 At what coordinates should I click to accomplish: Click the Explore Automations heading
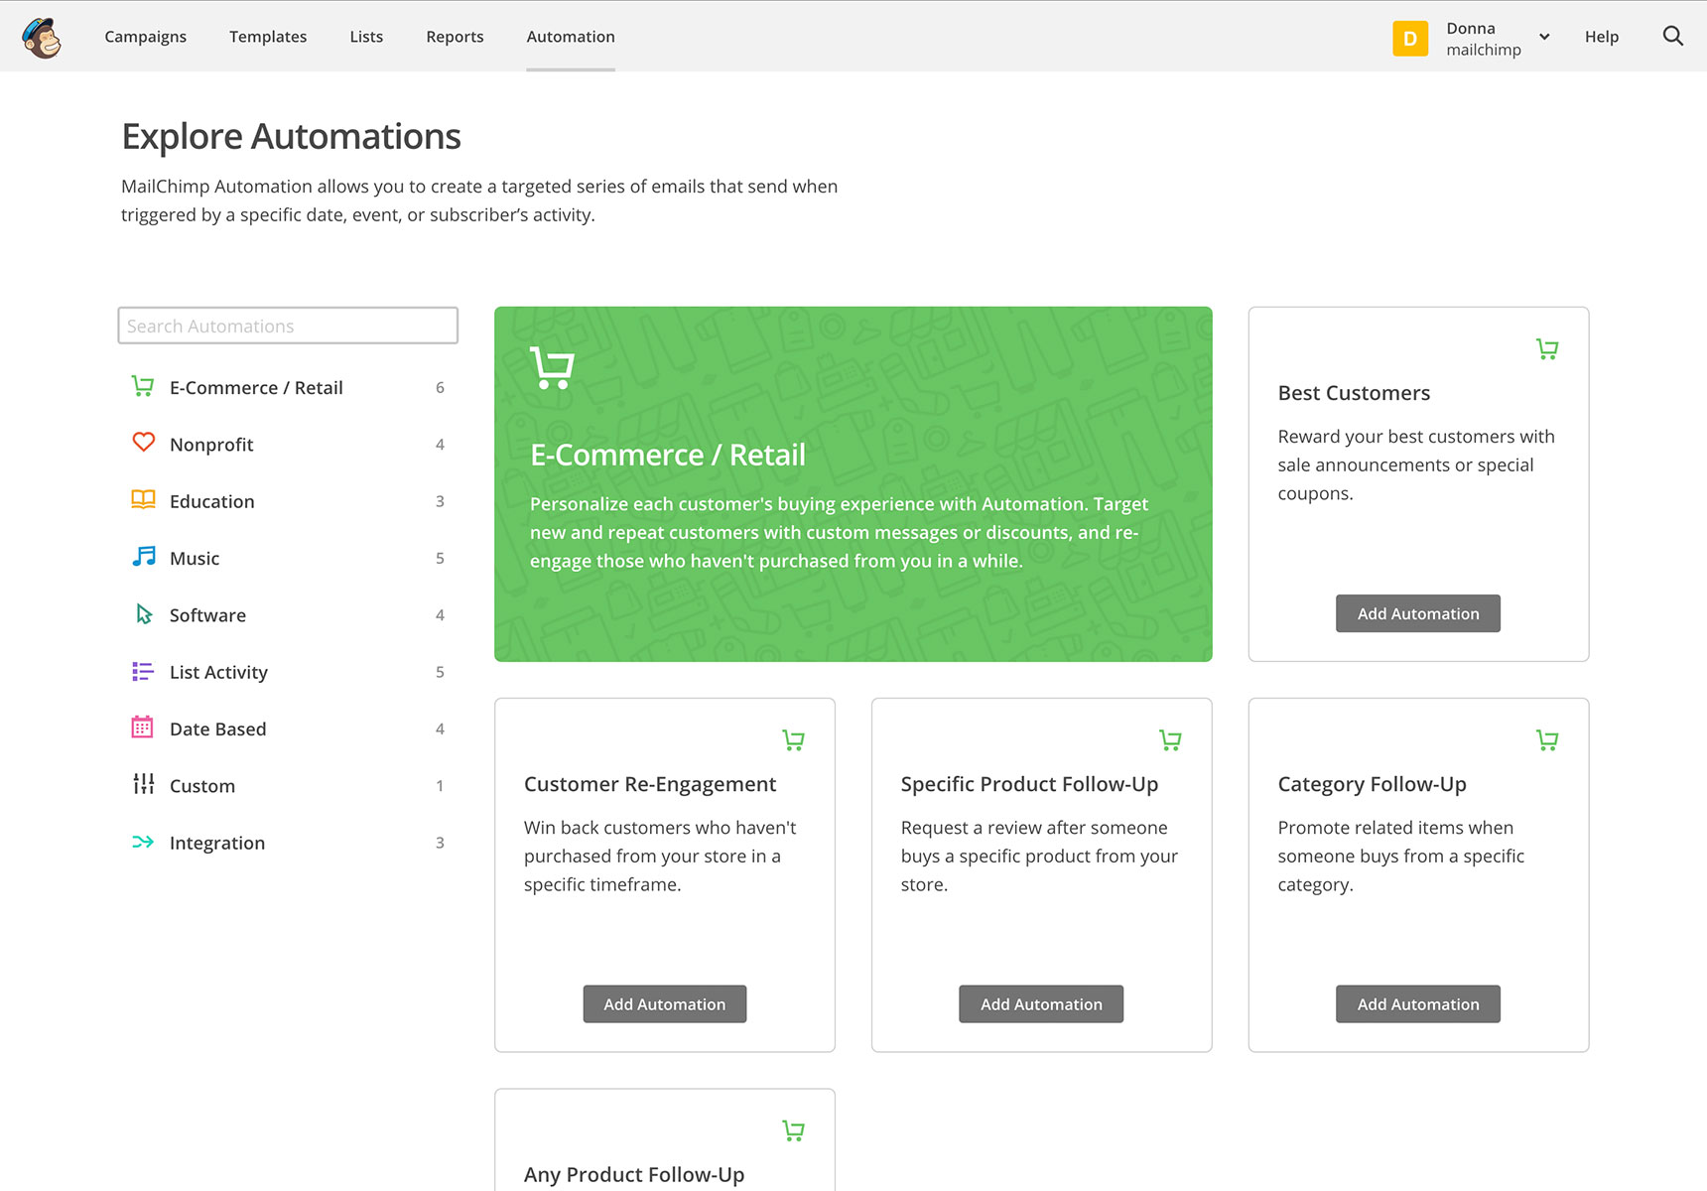click(291, 136)
